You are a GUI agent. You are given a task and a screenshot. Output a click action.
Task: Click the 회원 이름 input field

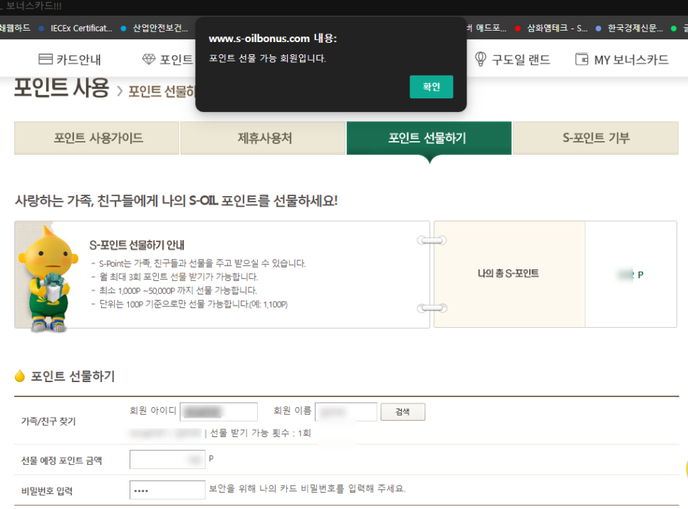(x=345, y=411)
